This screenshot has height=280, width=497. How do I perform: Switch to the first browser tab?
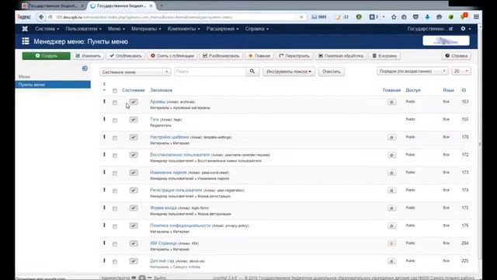[53, 5]
